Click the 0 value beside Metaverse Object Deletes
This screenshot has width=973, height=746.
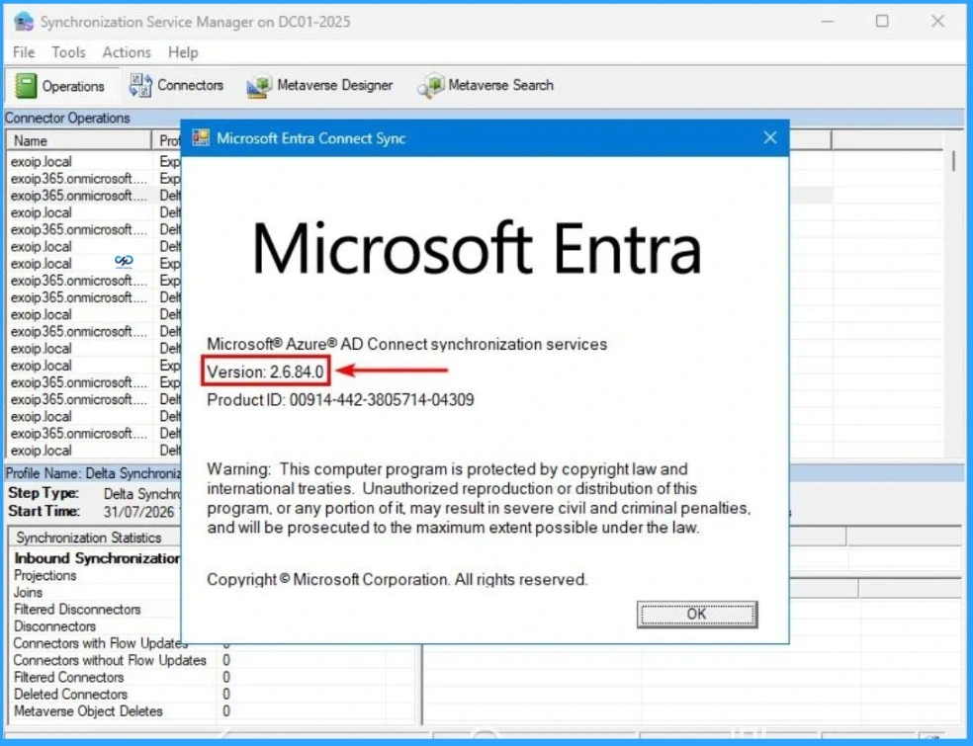pos(226,711)
